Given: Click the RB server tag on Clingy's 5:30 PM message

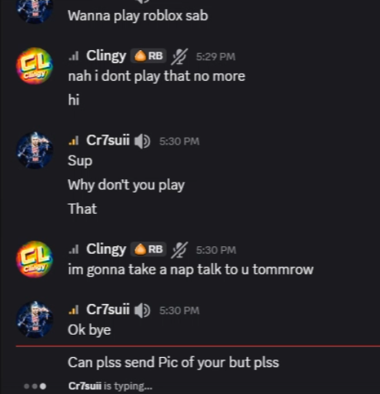Looking at the screenshot, I should click(x=148, y=249).
